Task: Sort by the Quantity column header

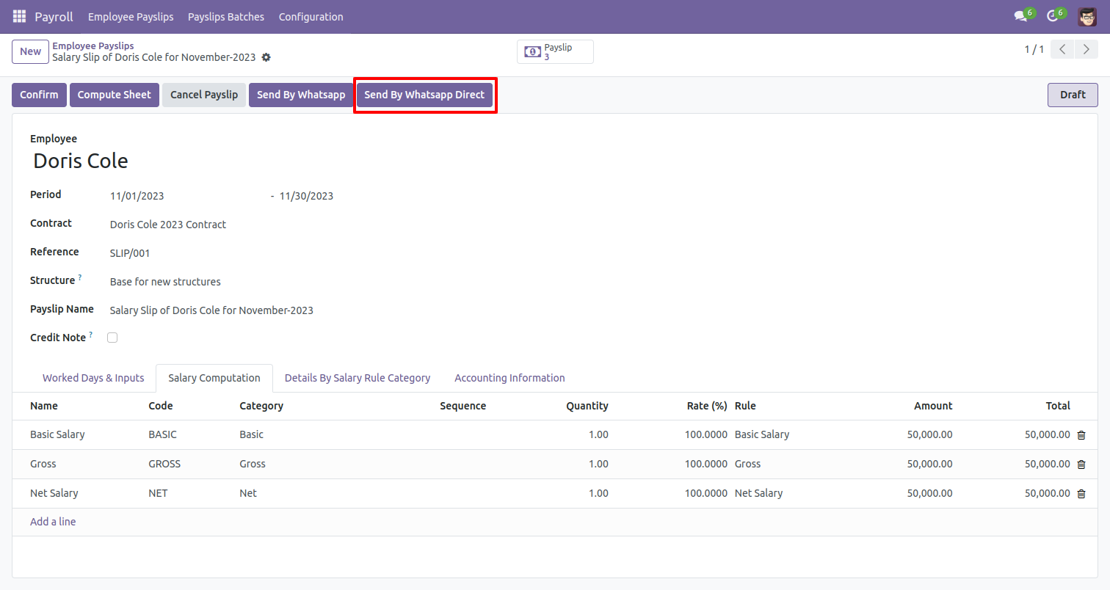Action: (x=587, y=406)
